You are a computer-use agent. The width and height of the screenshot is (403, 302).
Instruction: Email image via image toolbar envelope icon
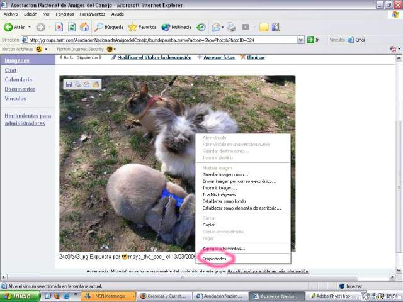[x=87, y=84]
